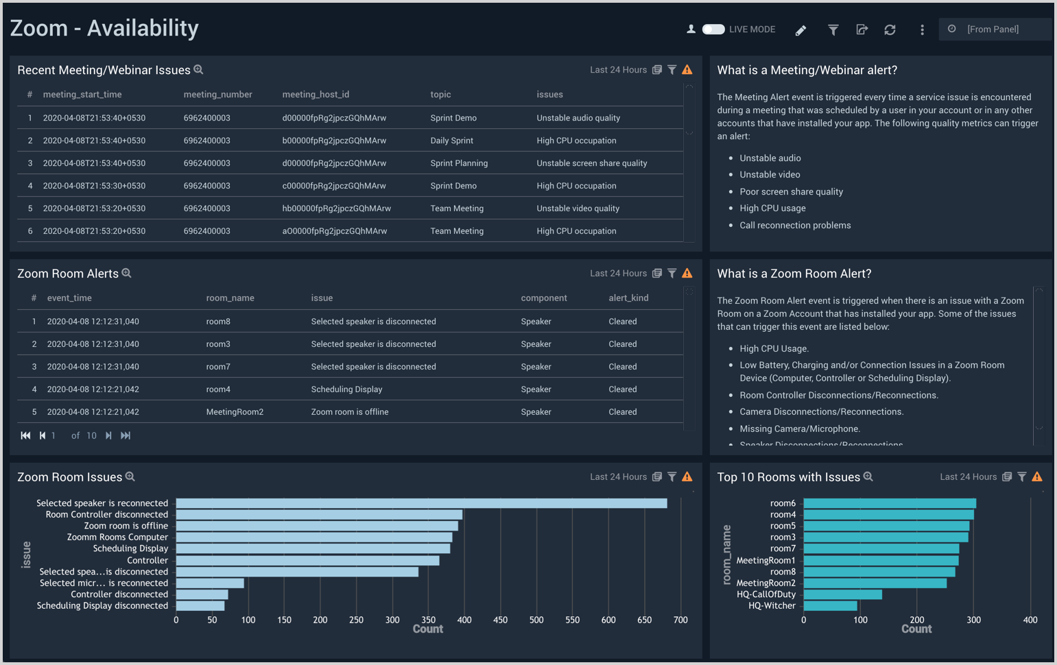Image resolution: width=1057 pixels, height=665 pixels.
Task: Click the warning indicator on Zoom Room Issues panel
Action: 687,476
